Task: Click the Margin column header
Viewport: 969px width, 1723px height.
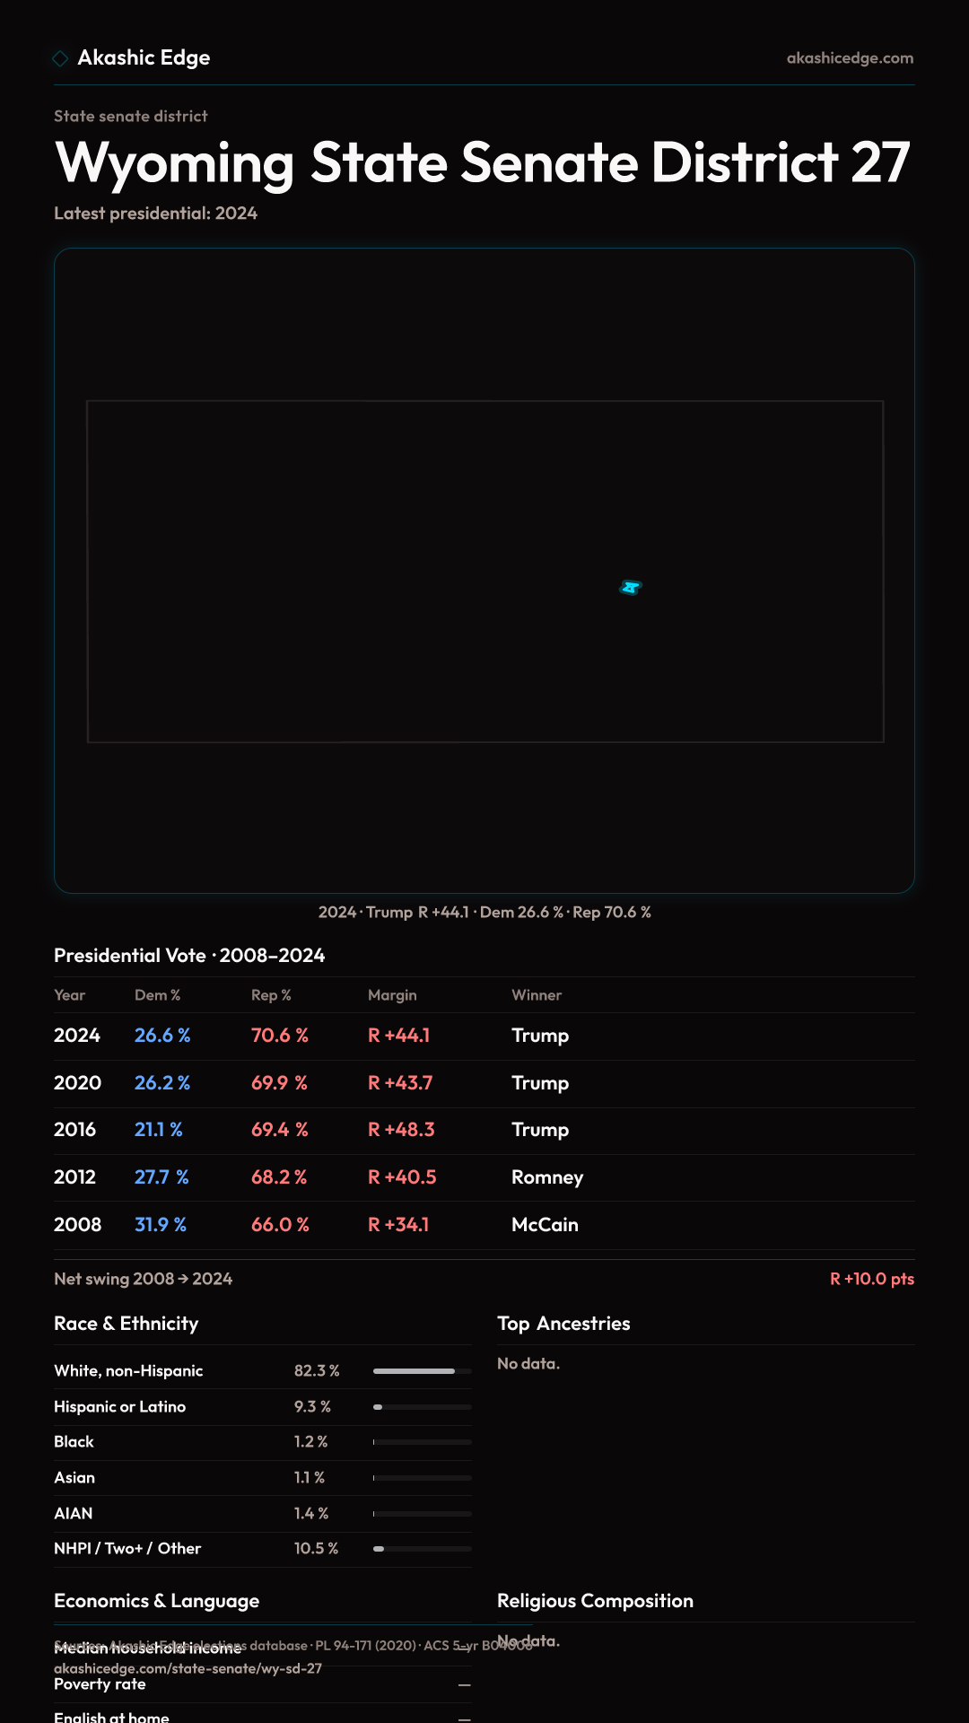Action: (x=392, y=995)
